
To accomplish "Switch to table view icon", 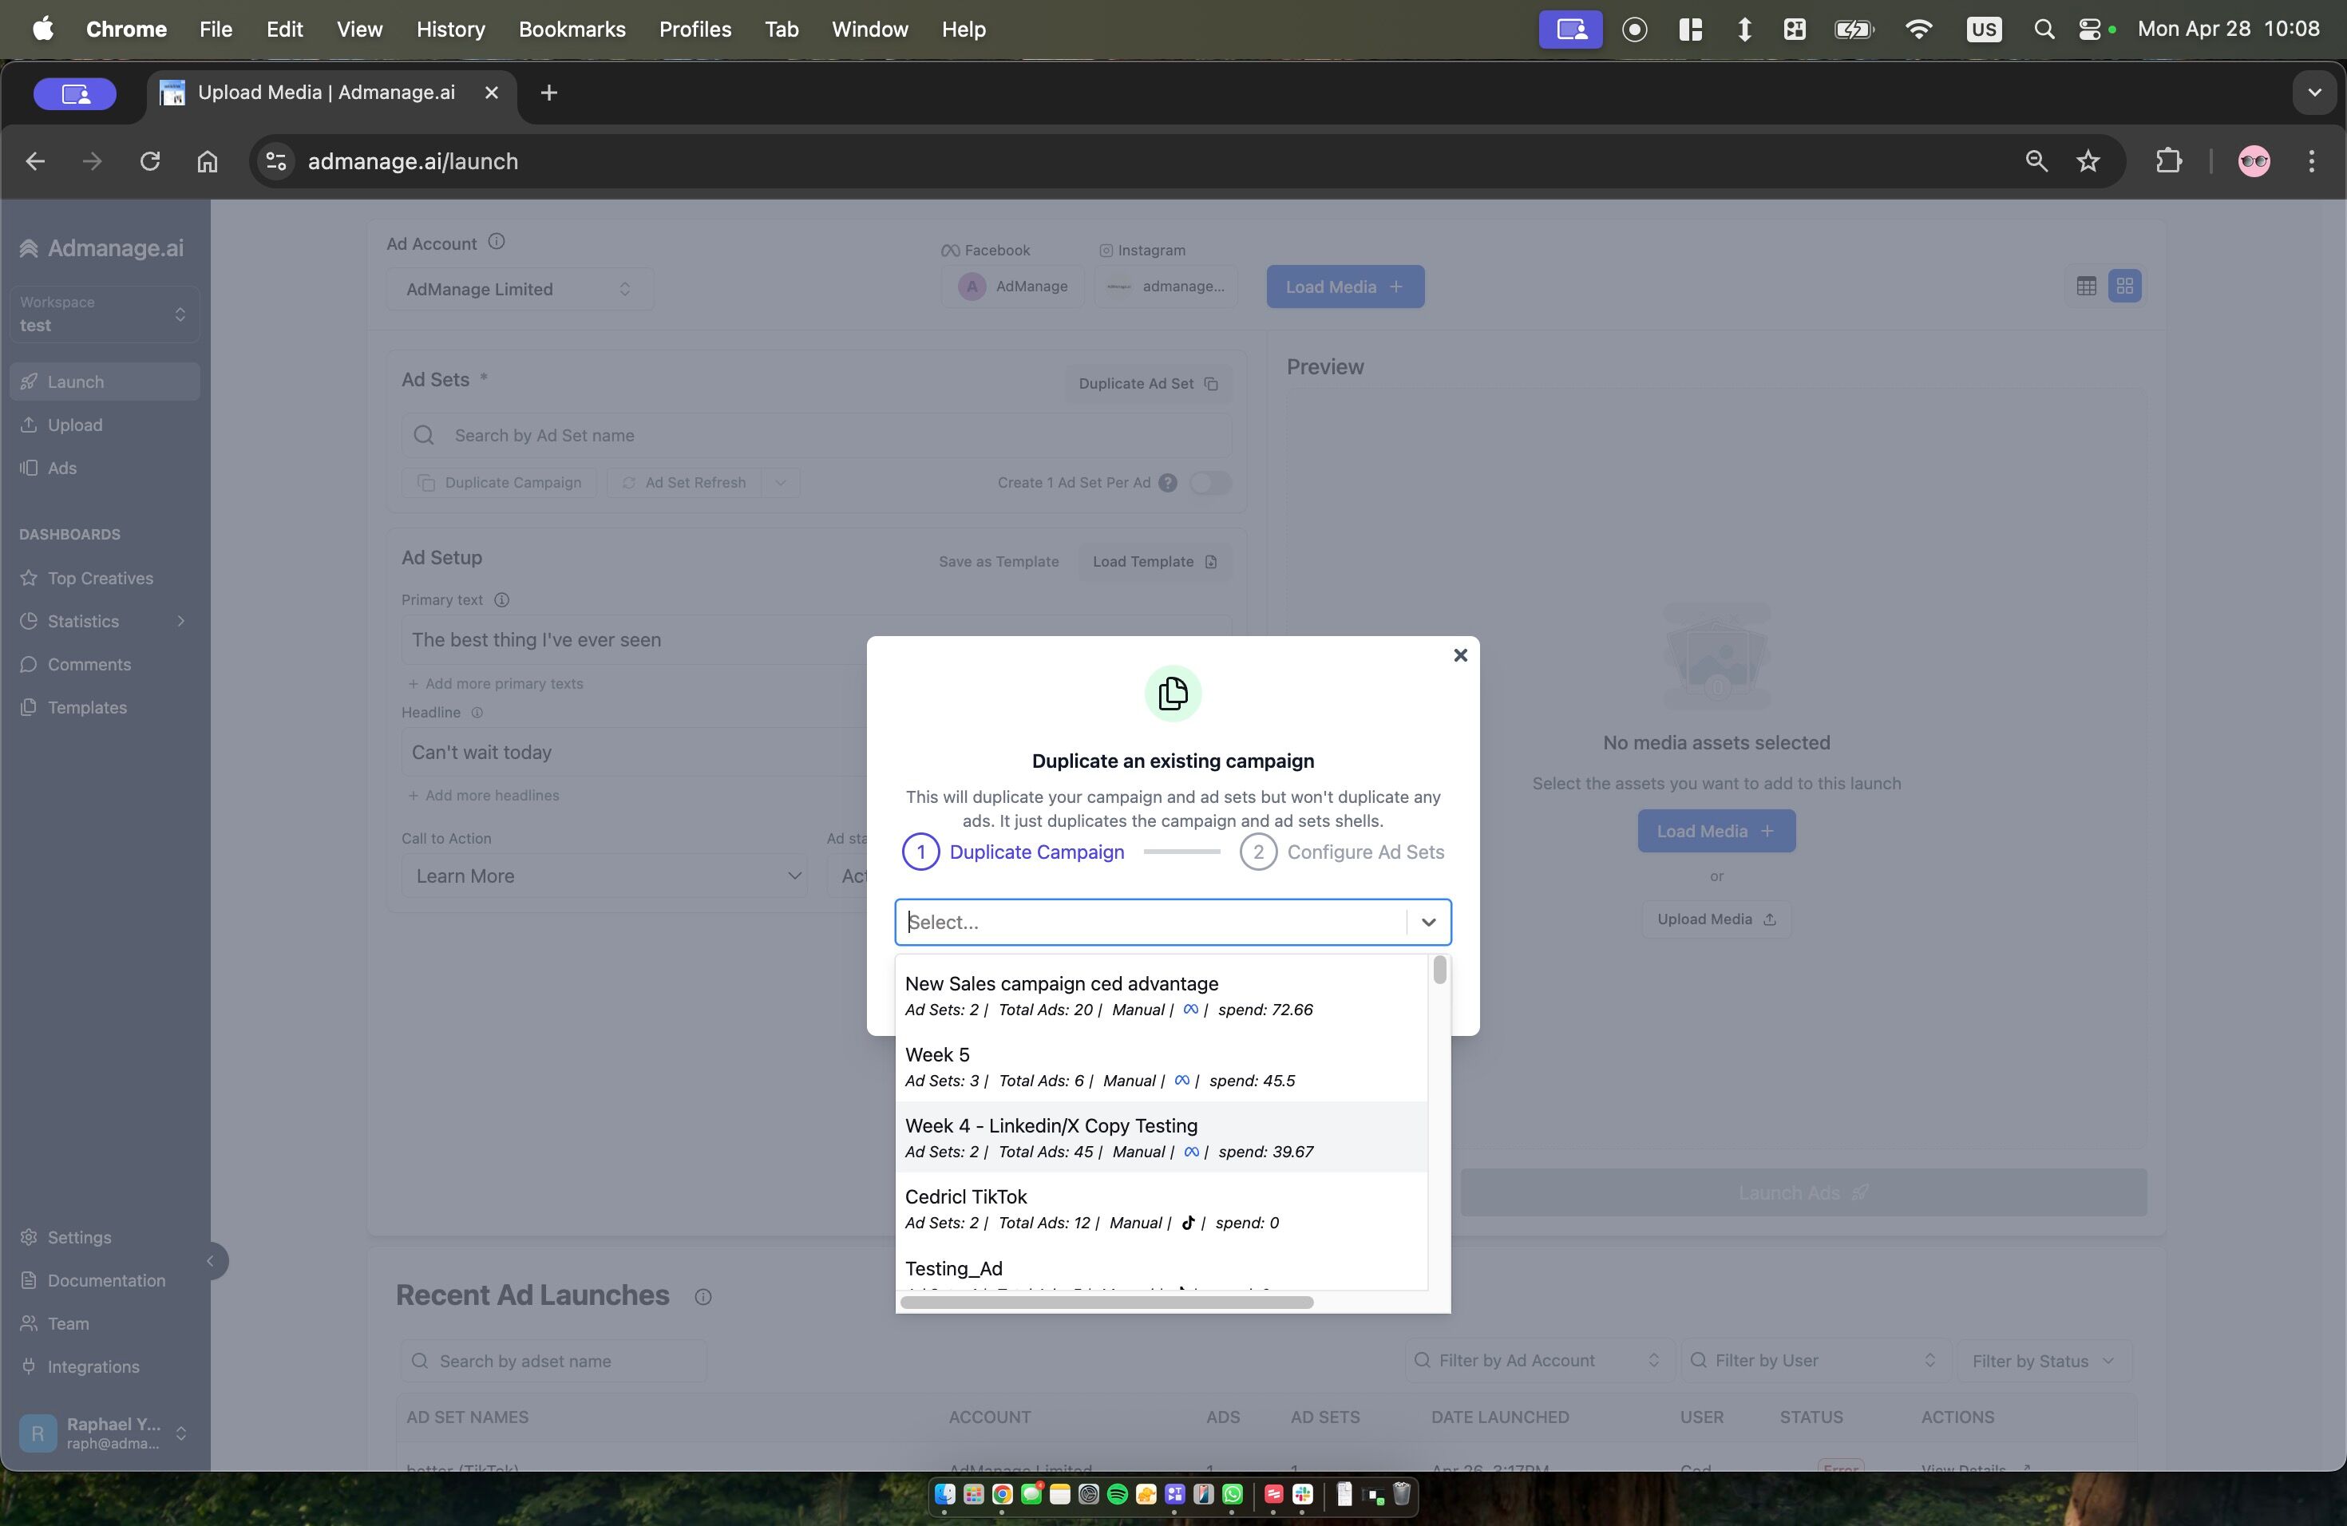I will [2086, 286].
